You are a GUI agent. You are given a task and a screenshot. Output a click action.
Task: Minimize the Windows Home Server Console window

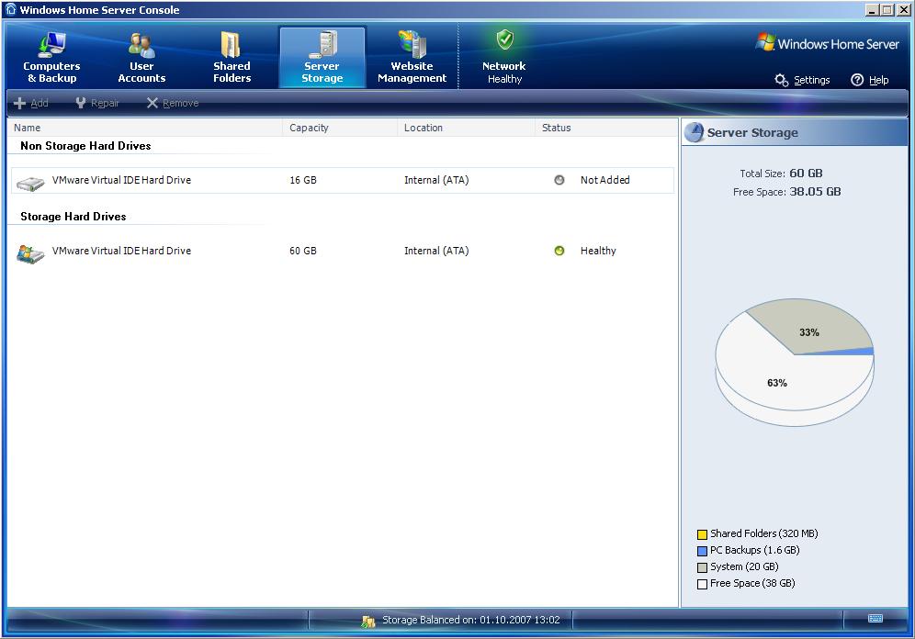point(873,10)
